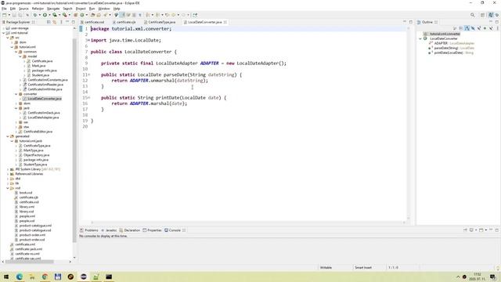Maximize the Console panel
501x282 pixels.
pyautogui.click(x=497, y=230)
